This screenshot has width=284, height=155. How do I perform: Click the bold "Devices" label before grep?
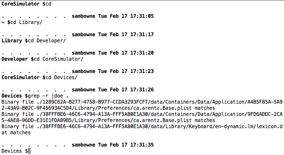point(12,96)
